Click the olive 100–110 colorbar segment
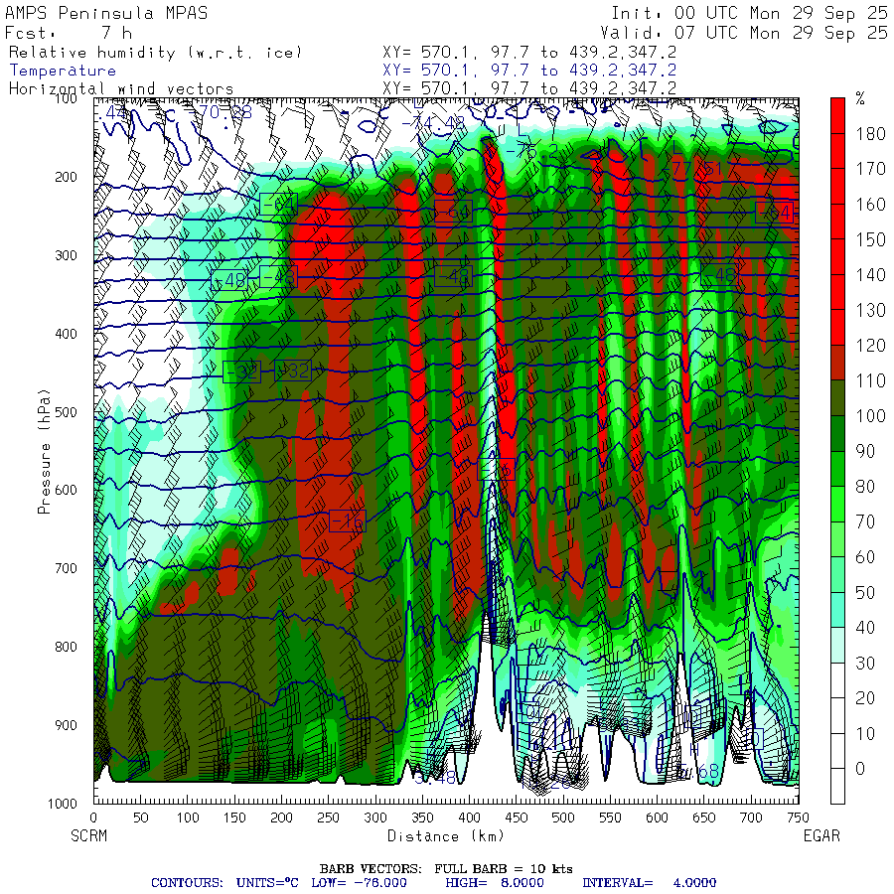 (x=837, y=398)
